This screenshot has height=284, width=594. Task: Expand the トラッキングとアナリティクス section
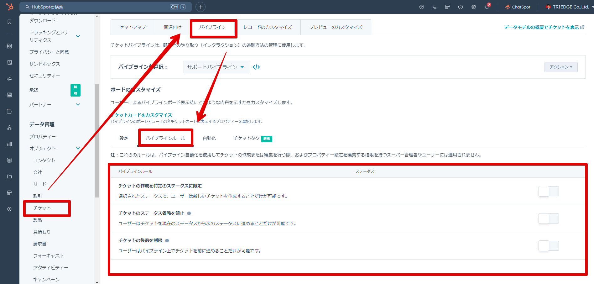pos(78,36)
